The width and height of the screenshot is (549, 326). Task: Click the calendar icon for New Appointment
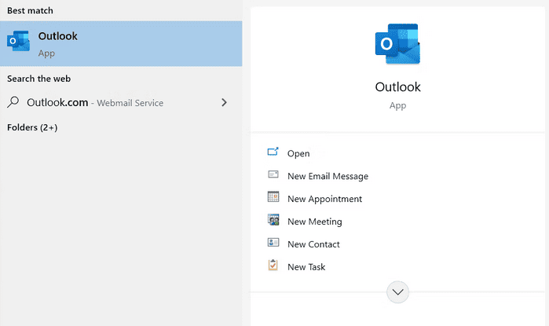coord(273,198)
